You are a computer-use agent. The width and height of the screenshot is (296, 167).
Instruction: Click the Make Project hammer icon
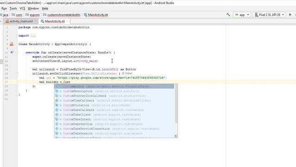pos(228,14)
